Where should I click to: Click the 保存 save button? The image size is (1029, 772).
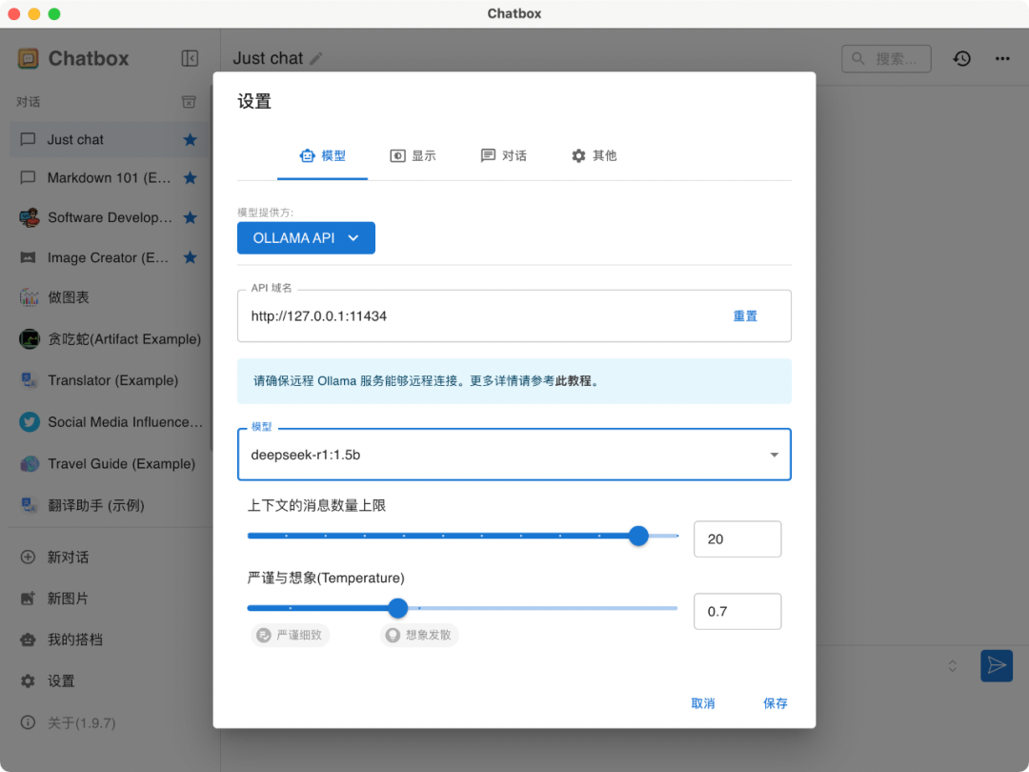775,702
